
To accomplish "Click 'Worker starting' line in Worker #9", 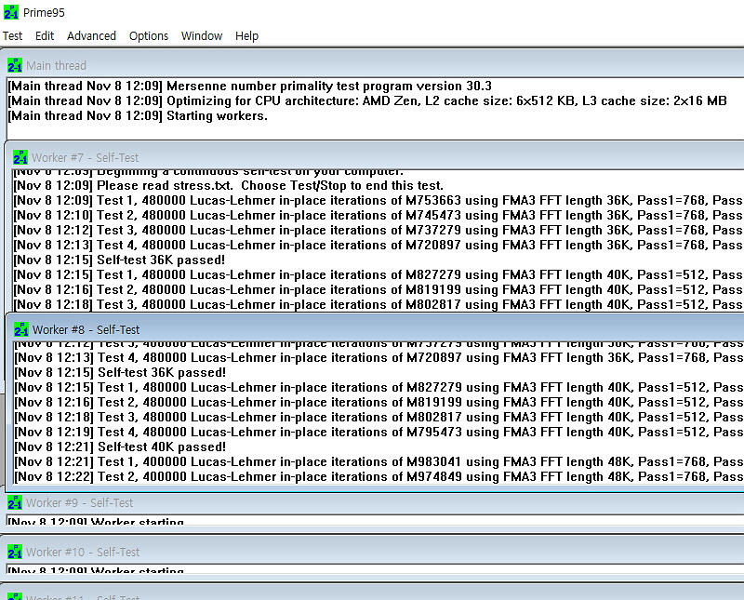I will (96, 521).
